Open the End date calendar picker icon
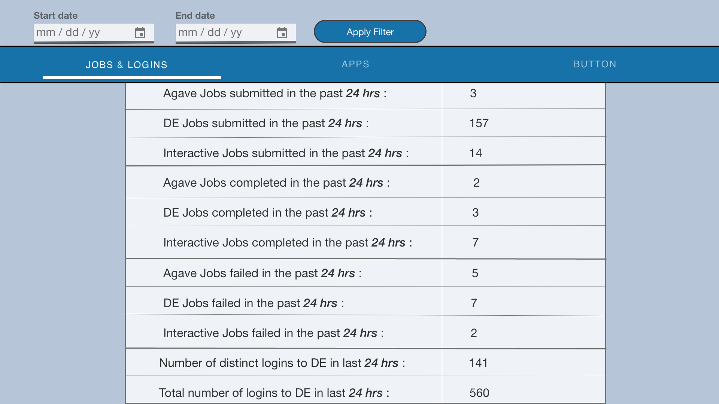The width and height of the screenshot is (719, 404). [x=282, y=33]
